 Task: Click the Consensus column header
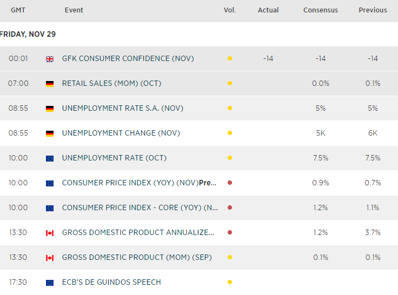tap(320, 10)
